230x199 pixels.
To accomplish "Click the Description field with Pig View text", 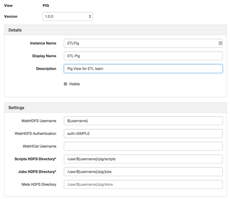I will [143, 69].
